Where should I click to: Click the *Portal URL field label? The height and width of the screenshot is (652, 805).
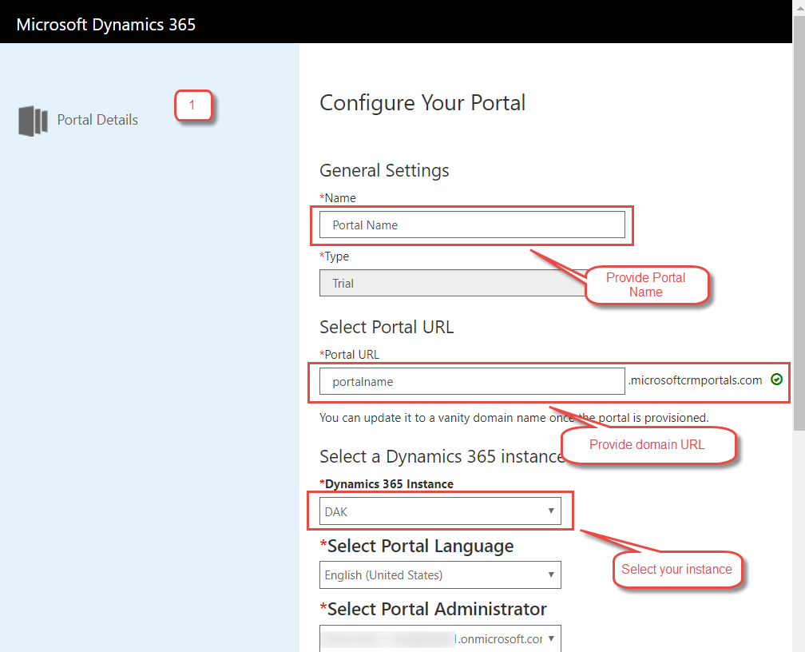point(349,355)
